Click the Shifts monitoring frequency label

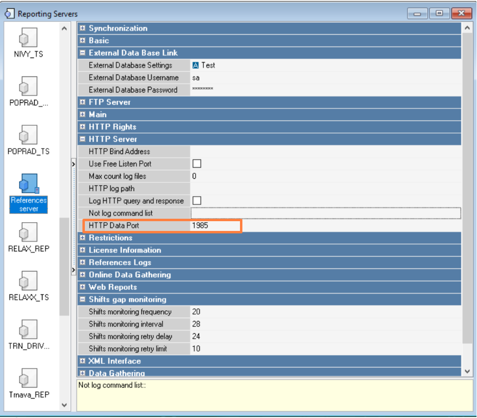click(130, 312)
